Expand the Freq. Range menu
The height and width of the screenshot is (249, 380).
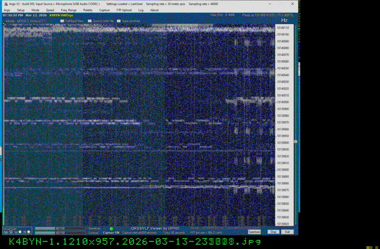tap(69, 10)
